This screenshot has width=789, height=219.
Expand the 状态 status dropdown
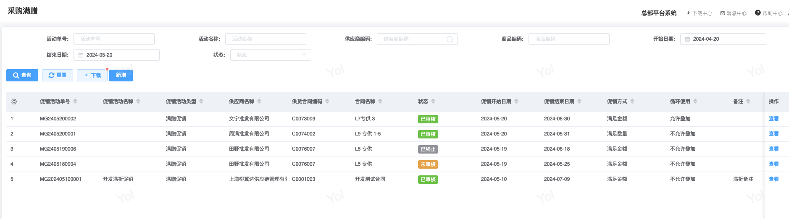click(x=271, y=55)
